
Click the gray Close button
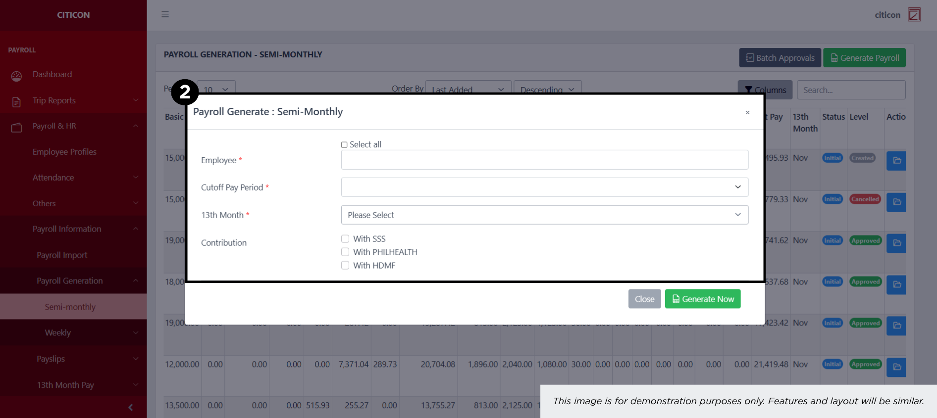[644, 299]
